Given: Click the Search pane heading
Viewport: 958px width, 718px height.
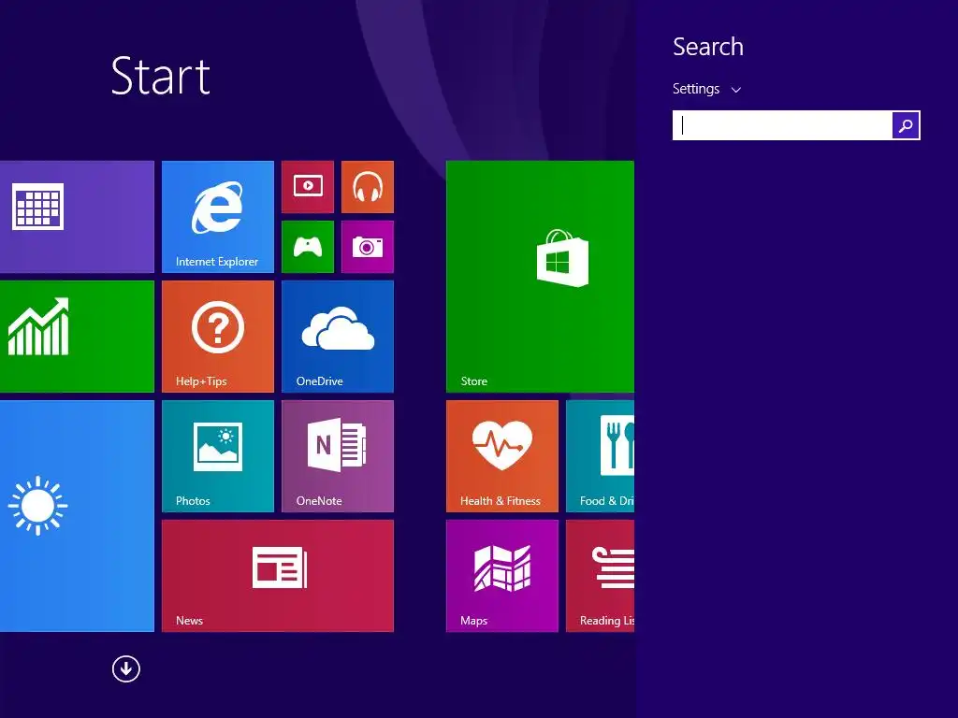Looking at the screenshot, I should coord(708,47).
